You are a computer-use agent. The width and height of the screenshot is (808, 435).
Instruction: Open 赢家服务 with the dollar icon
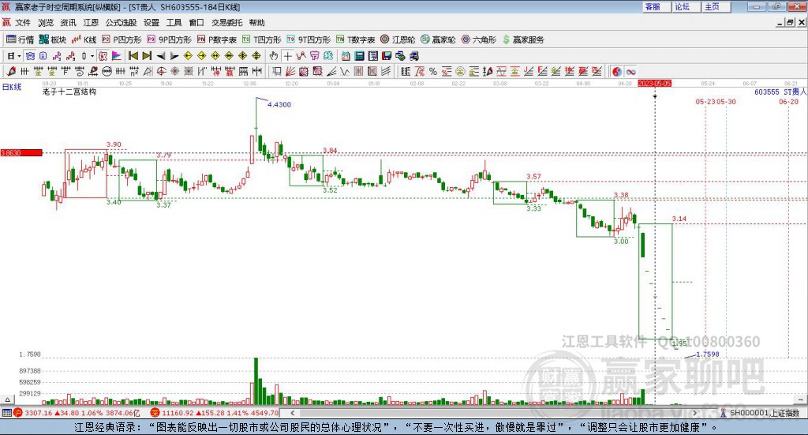click(523, 39)
